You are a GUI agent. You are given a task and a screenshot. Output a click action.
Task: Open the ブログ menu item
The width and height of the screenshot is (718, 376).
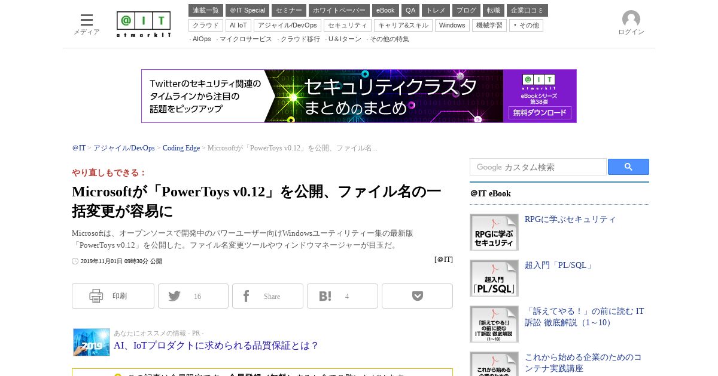coord(466,10)
